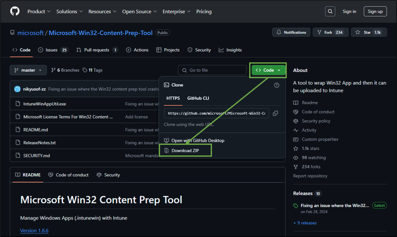Click the Pricing link
This screenshot has width=397, height=237.
tap(204, 11)
